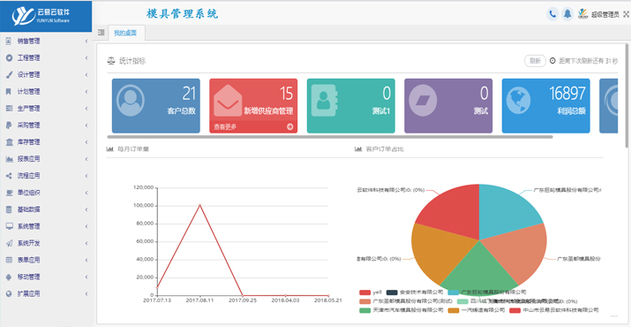
Task: Click the 距离下次刷新还有 countdown text
Action: pyautogui.click(x=588, y=61)
